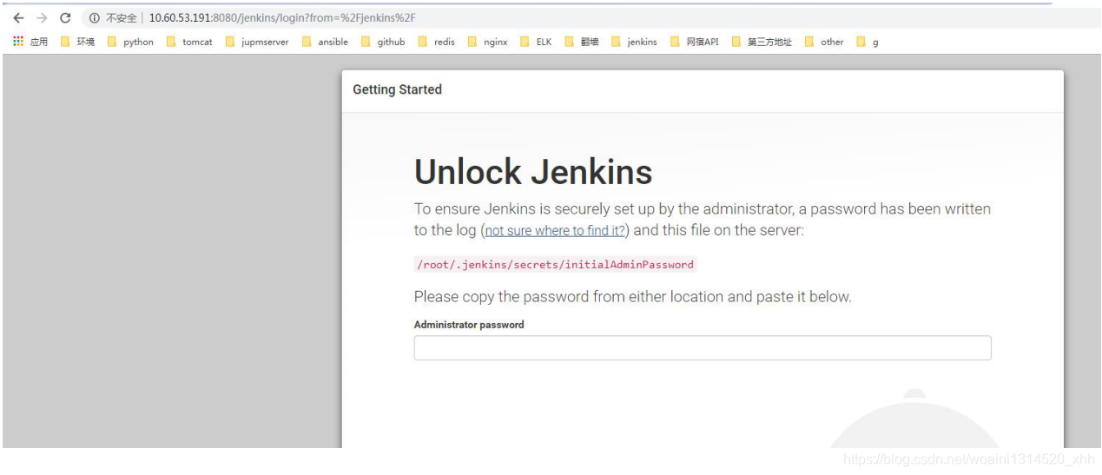Open the ansible bookmark folder
The width and height of the screenshot is (1102, 475).
click(325, 42)
